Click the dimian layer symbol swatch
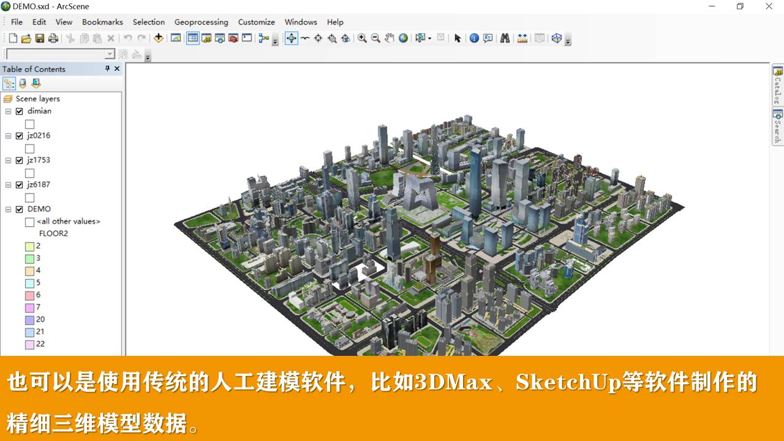Image resolution: width=784 pixels, height=441 pixels. click(29, 124)
